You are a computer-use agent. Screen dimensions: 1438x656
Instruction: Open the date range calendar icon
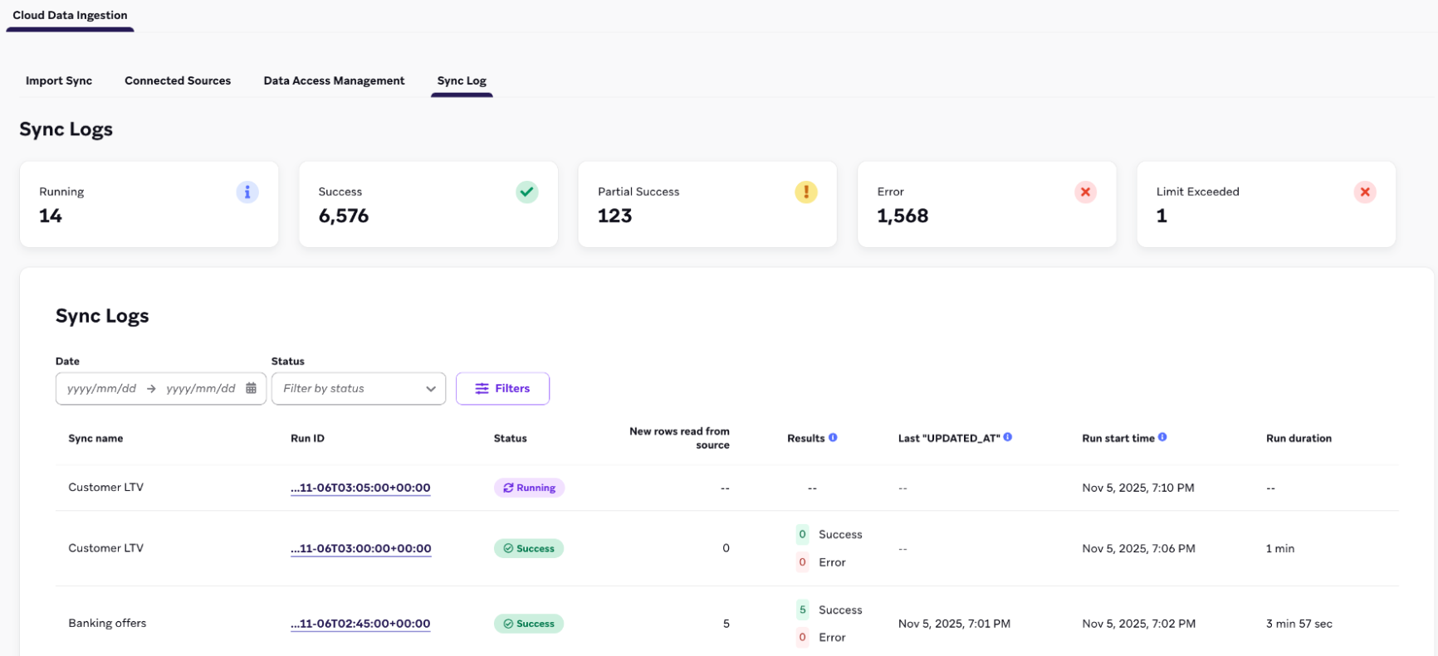[251, 388]
